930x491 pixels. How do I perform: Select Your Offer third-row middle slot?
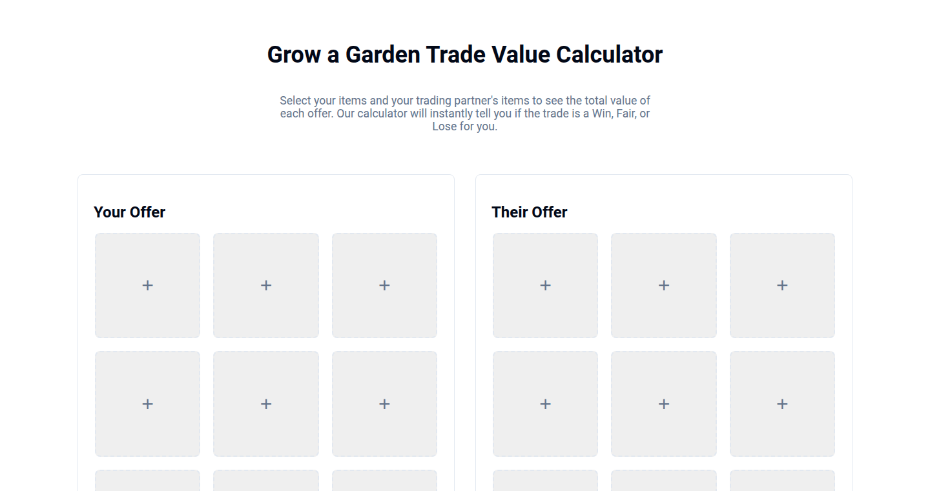[x=266, y=481]
